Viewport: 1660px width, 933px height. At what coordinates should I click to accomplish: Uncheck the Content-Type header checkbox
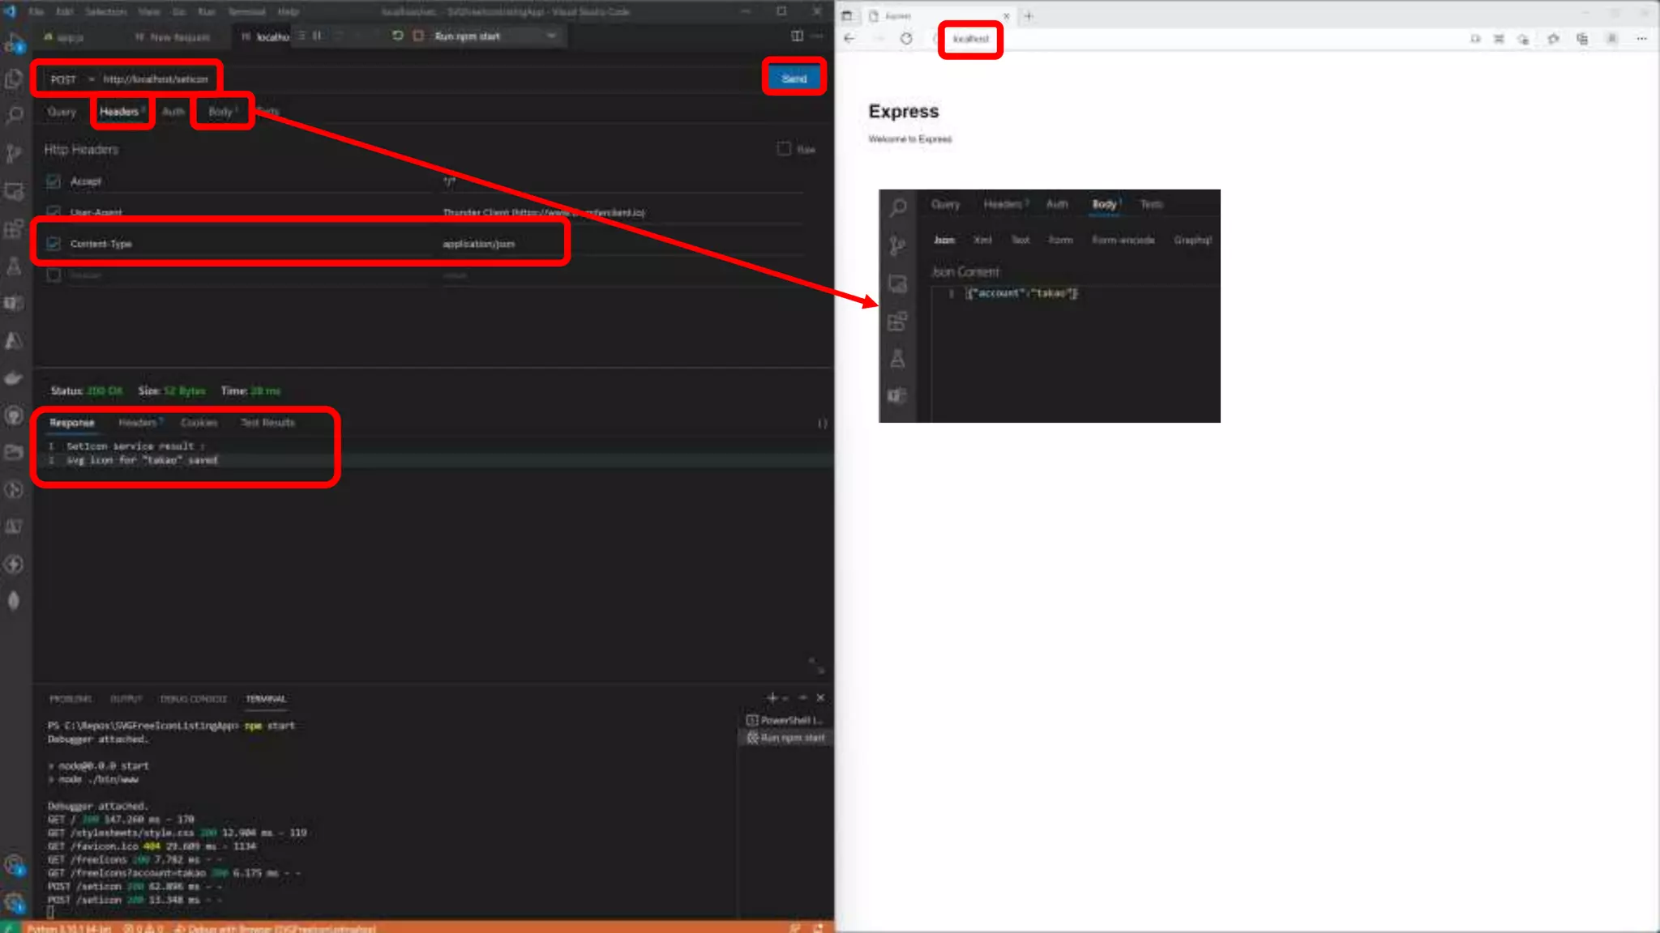(53, 243)
